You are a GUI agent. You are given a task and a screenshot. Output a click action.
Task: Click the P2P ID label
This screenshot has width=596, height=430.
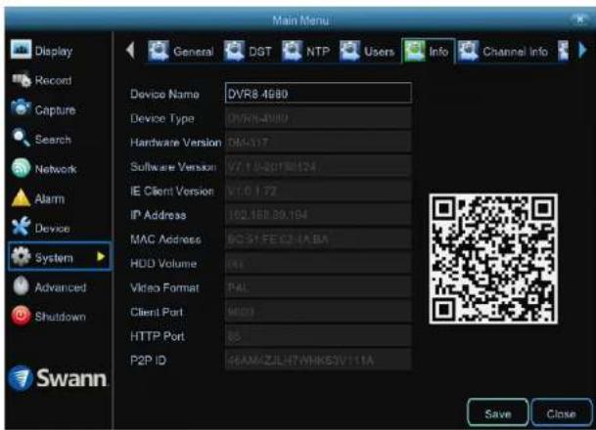(x=148, y=361)
